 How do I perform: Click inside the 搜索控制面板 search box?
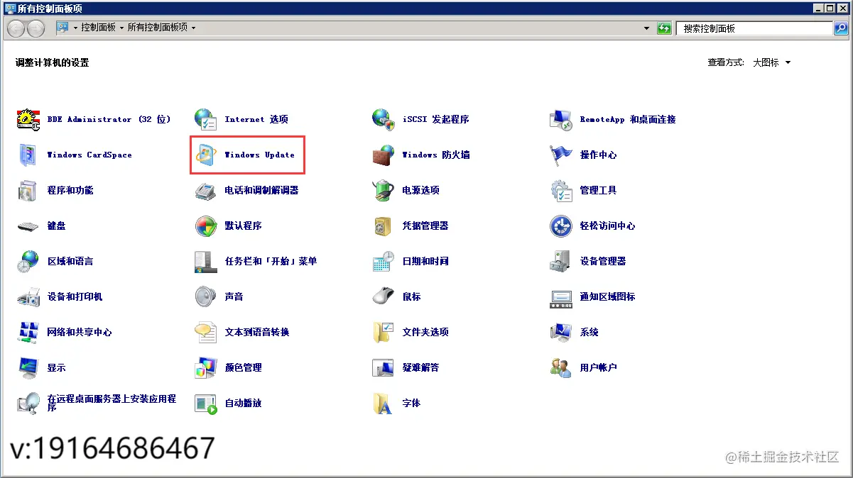point(753,28)
